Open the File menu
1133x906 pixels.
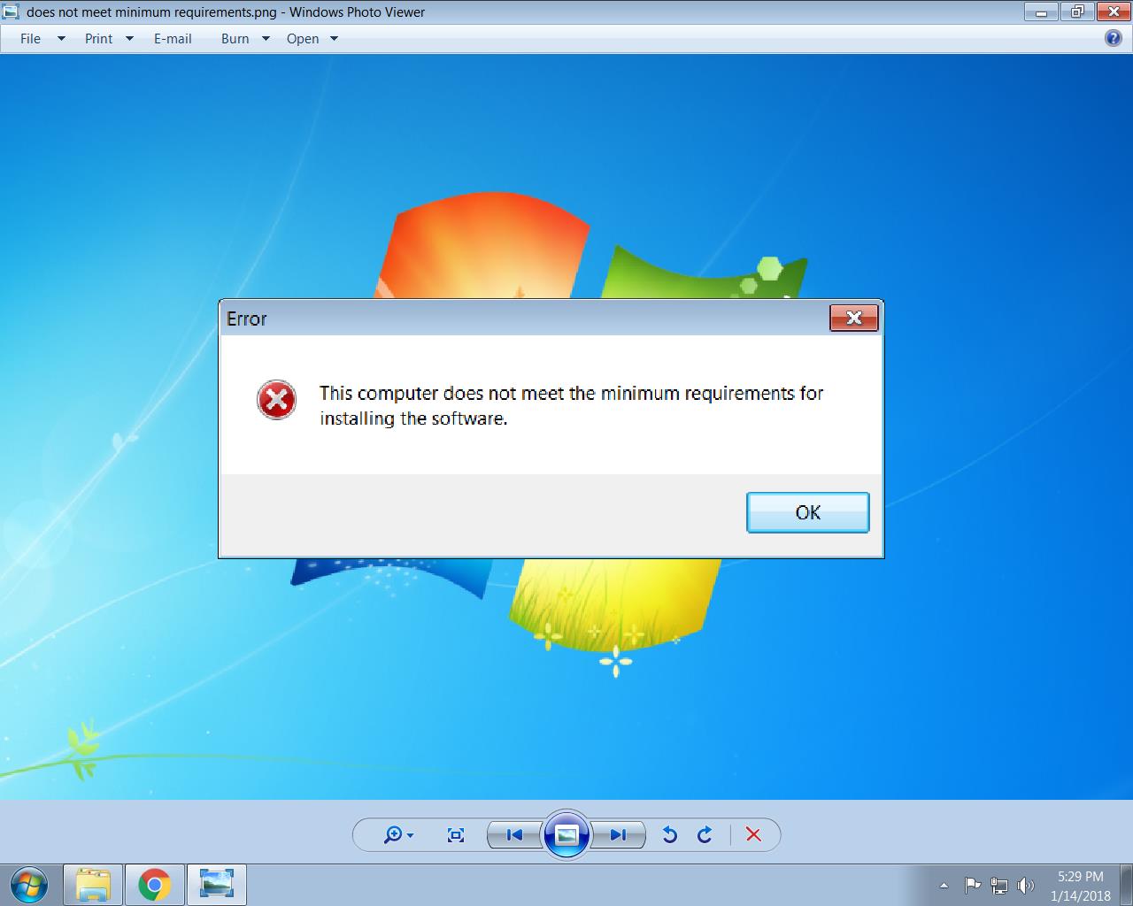pyautogui.click(x=31, y=39)
